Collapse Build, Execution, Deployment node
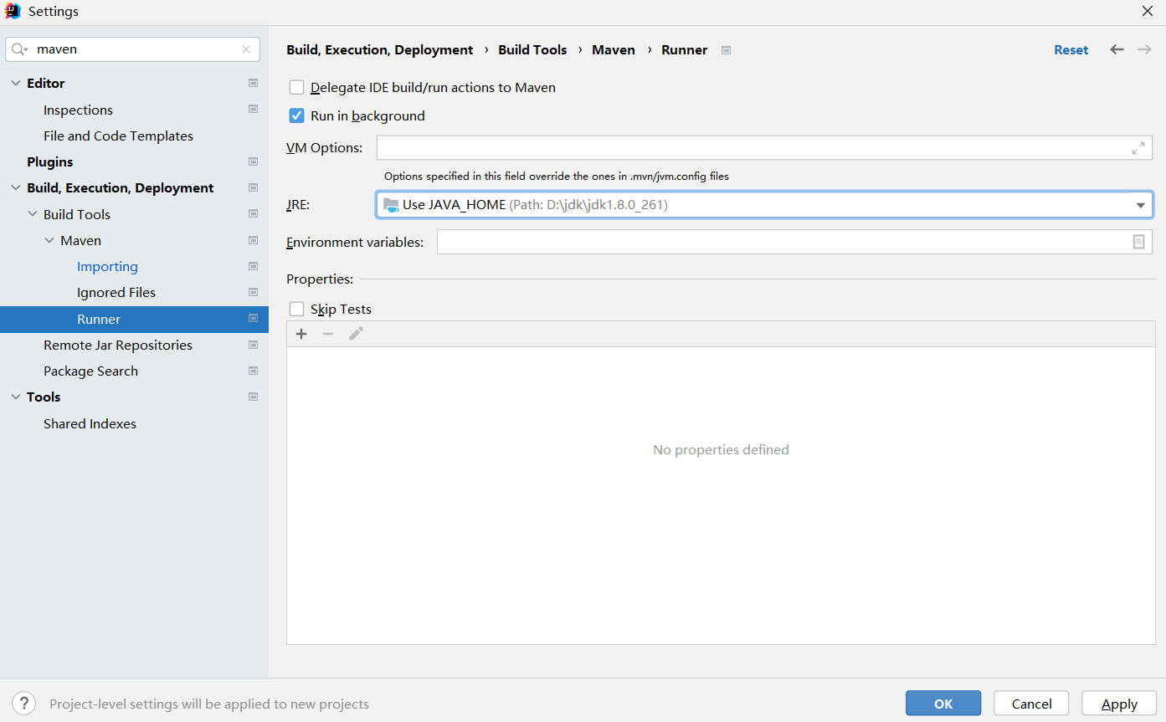Image resolution: width=1166 pixels, height=722 pixels. [x=16, y=188]
